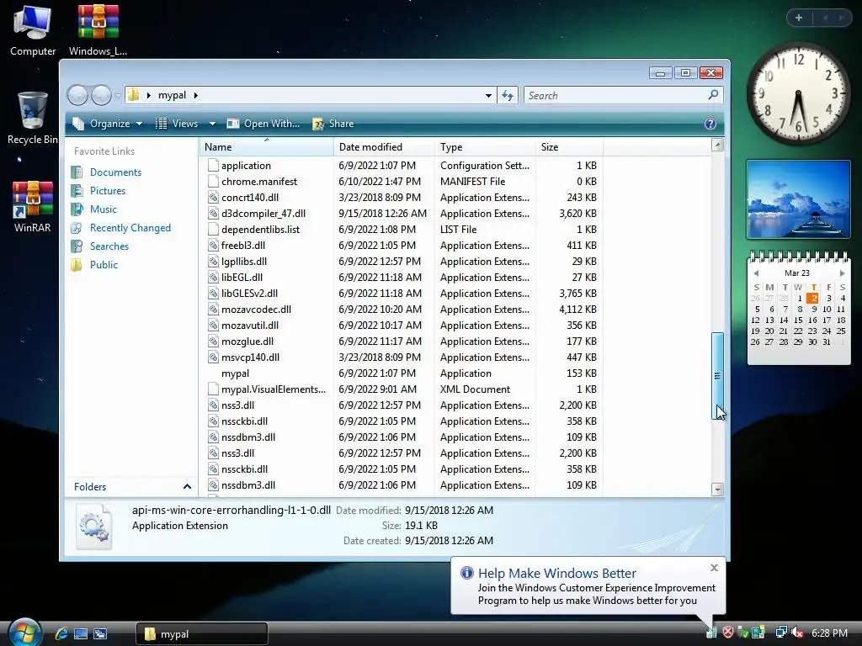Click the Public folder icon
Screen dimensions: 862x646
pyautogui.click(x=77, y=265)
